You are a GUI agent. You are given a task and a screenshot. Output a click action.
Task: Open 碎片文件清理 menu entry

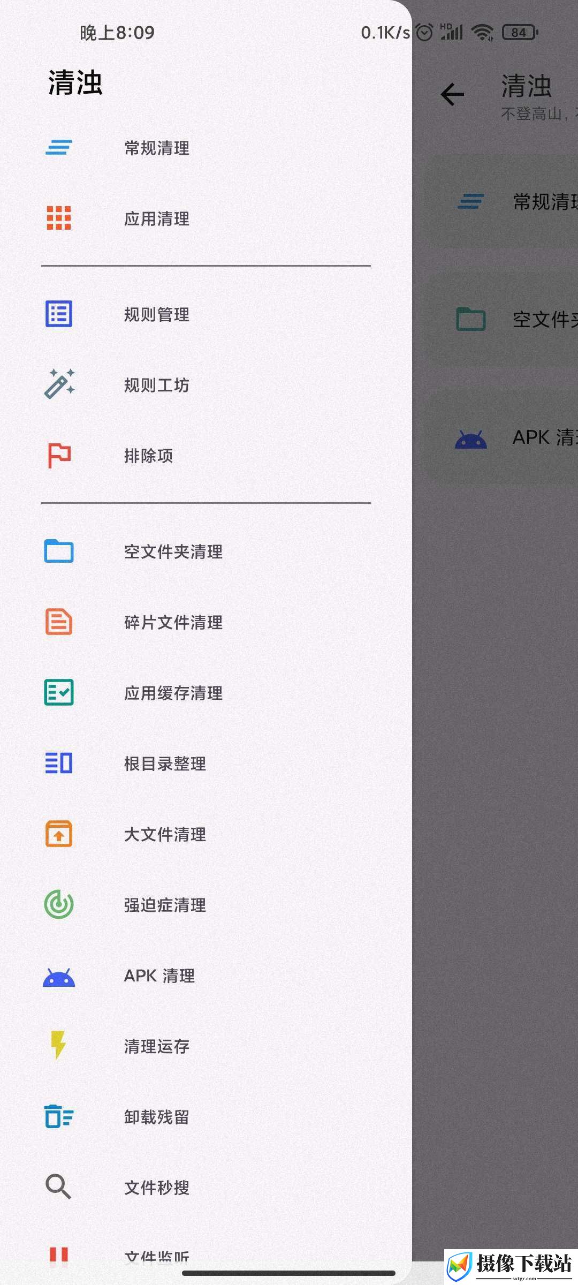(x=206, y=622)
